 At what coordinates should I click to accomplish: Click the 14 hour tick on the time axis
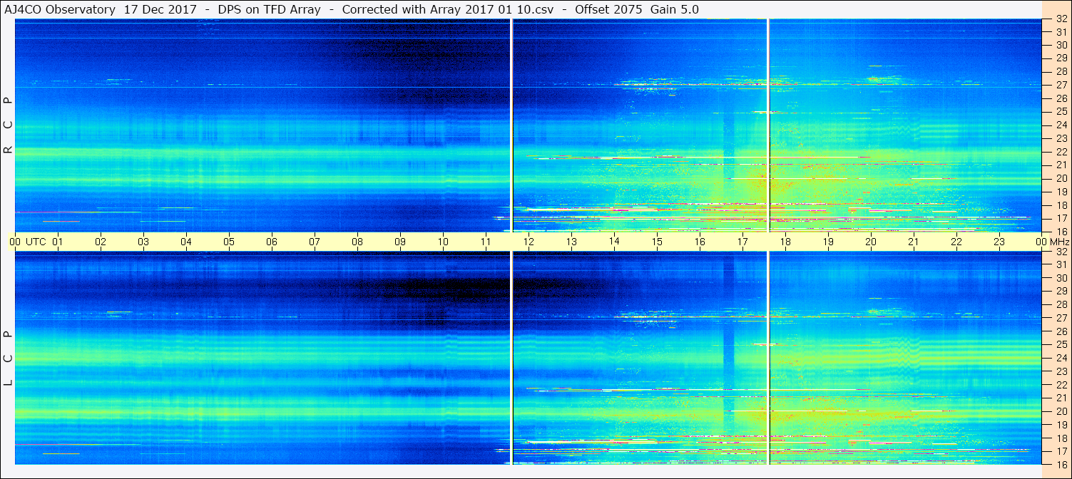(x=614, y=242)
